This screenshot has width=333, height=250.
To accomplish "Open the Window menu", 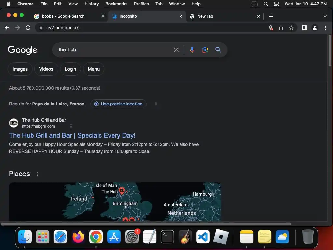I will [177, 4].
